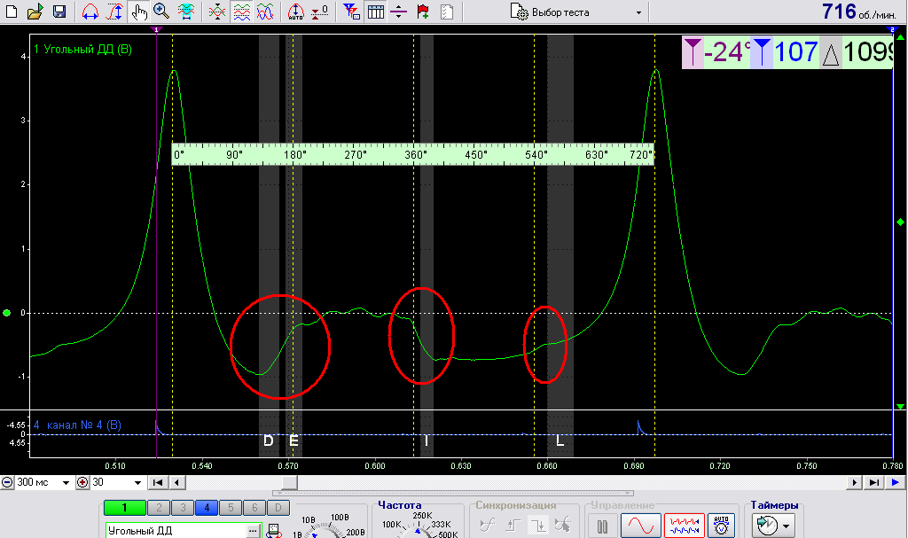Screen dimensions: 908x538
Task: Toggle stacked separate waveforms view
Action: coord(241,11)
